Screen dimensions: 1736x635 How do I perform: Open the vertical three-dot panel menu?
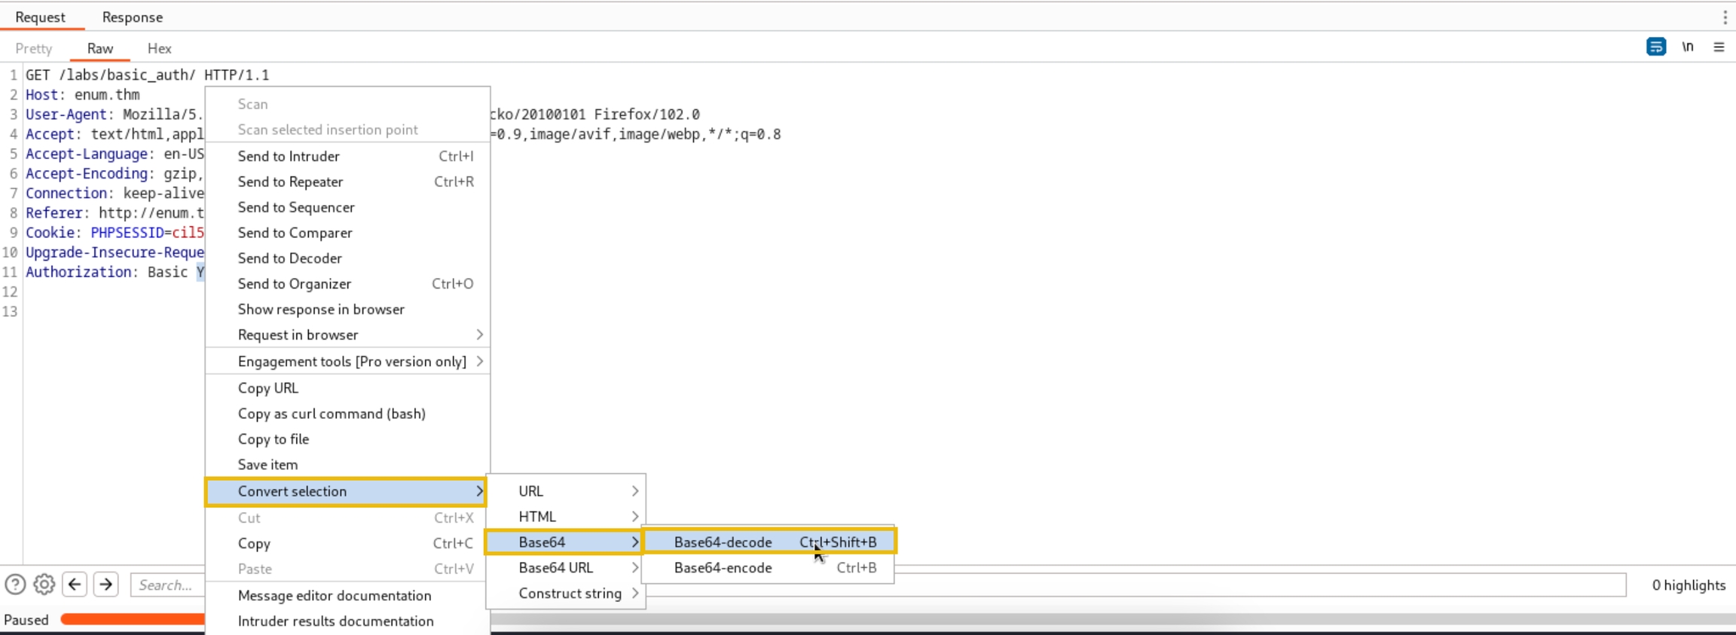point(1725,17)
